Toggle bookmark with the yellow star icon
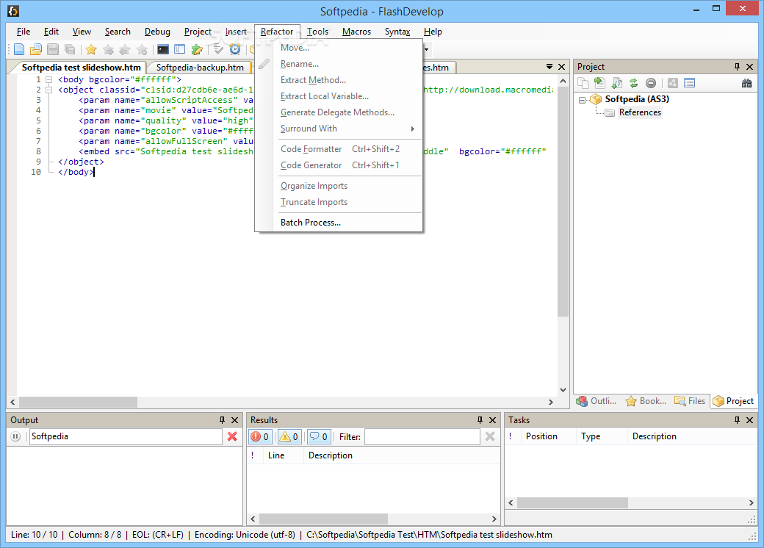The width and height of the screenshot is (764, 548). pos(91,49)
